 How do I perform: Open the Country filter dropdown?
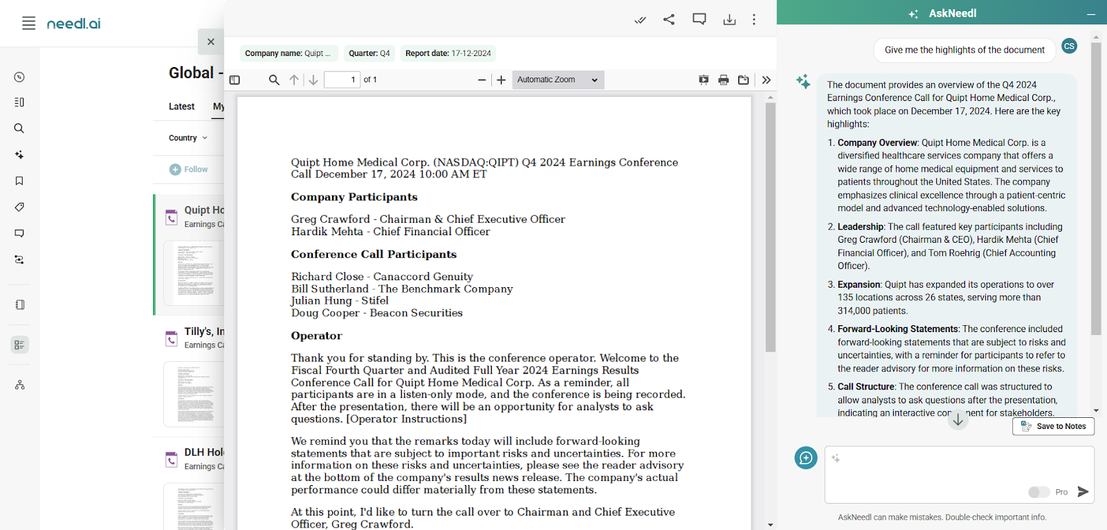[x=188, y=138]
